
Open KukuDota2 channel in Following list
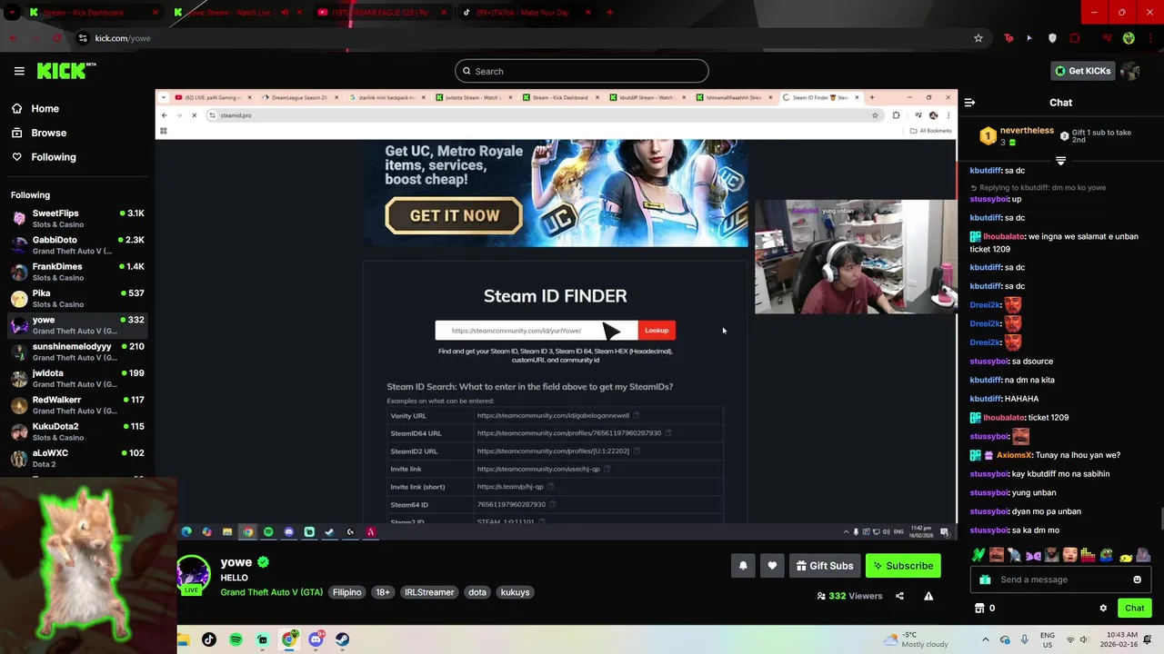coord(77,431)
